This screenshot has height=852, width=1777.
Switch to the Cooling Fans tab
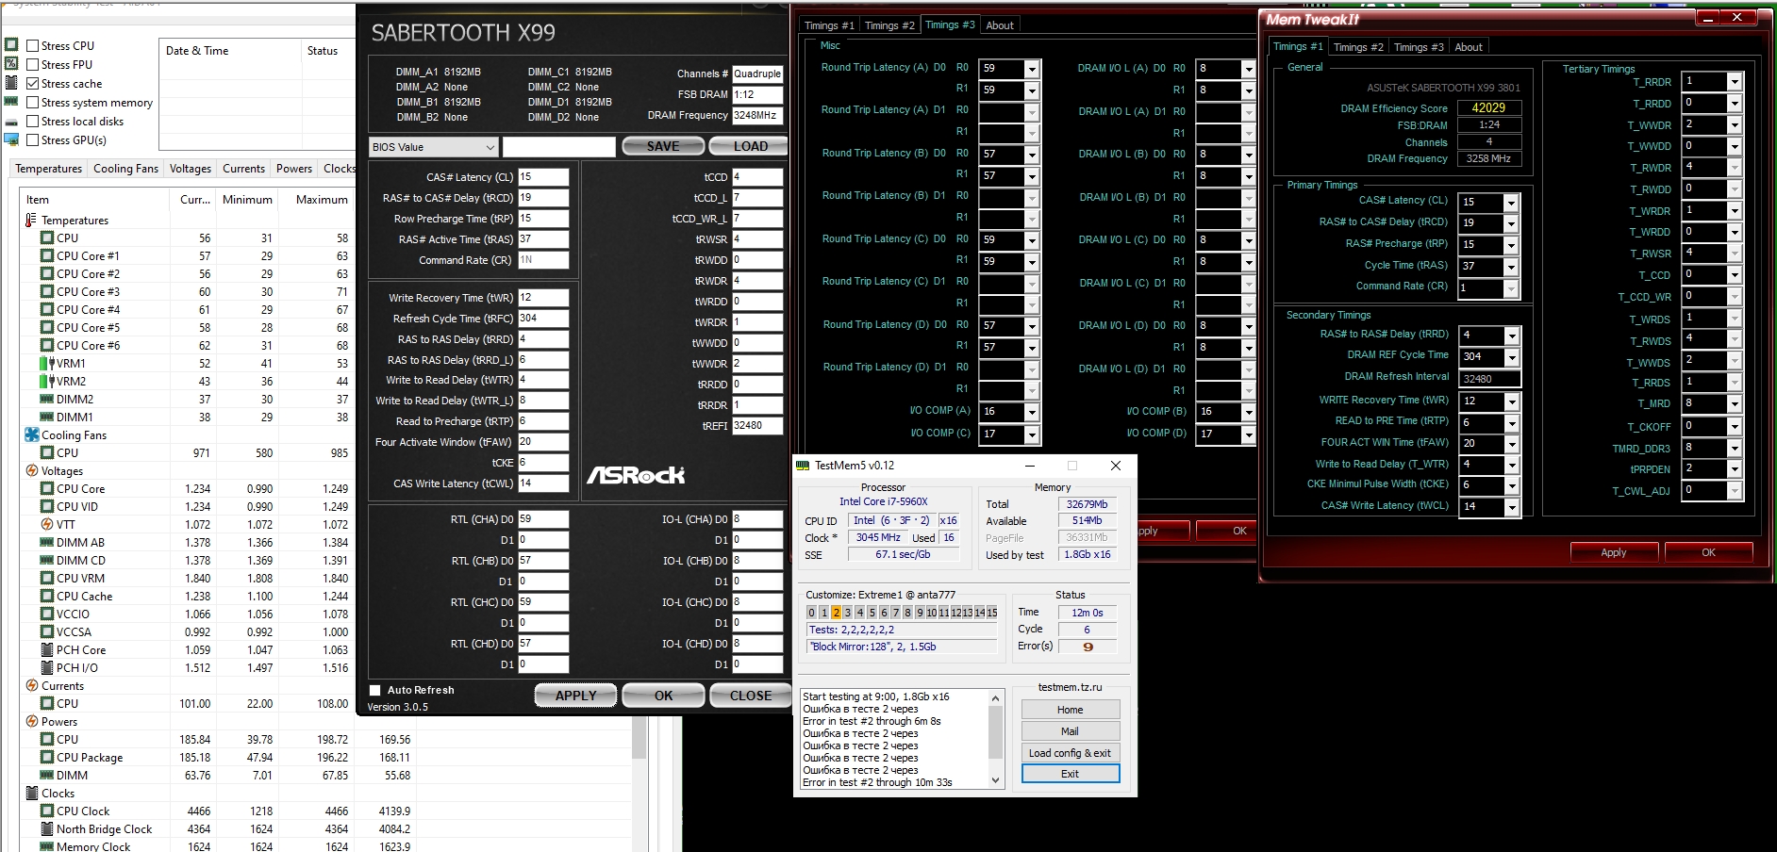point(125,169)
